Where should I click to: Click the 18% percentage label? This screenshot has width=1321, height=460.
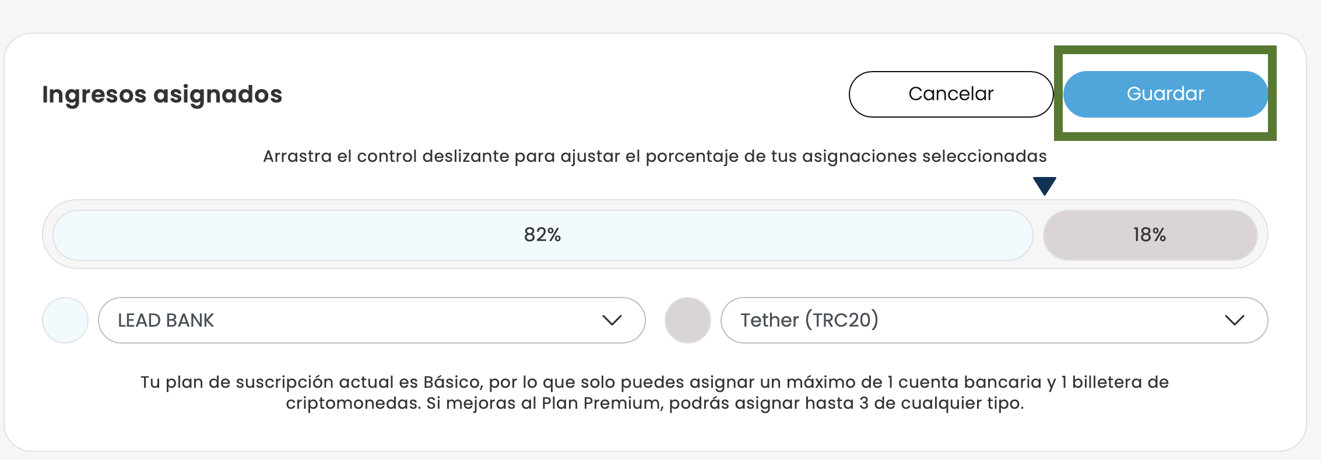point(1149,235)
